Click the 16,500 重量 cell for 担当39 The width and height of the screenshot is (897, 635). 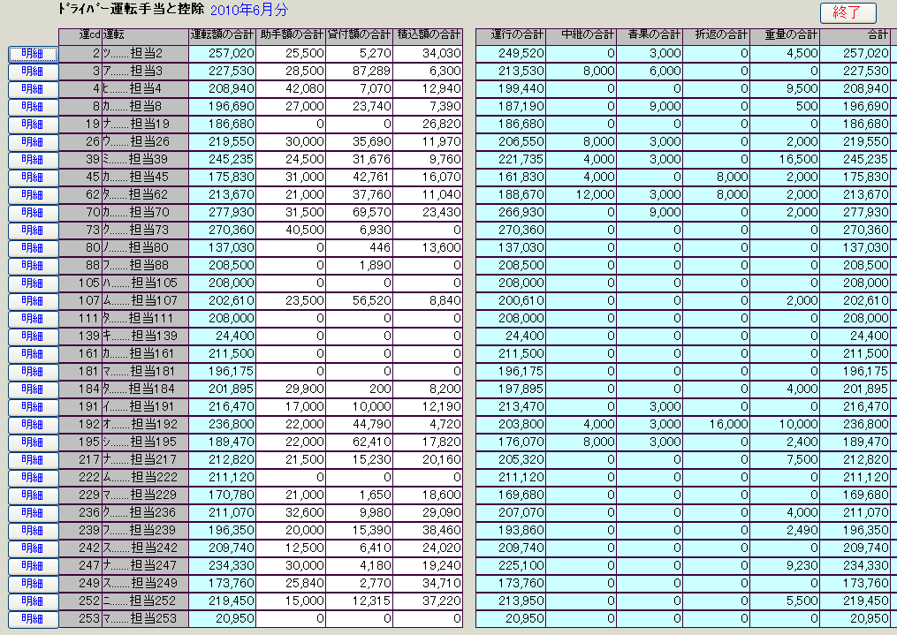click(785, 160)
